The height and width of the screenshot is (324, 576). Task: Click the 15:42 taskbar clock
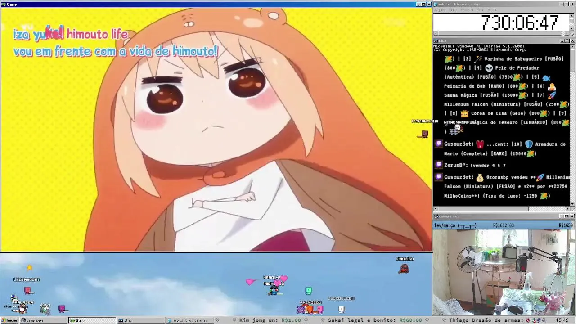coord(562,320)
